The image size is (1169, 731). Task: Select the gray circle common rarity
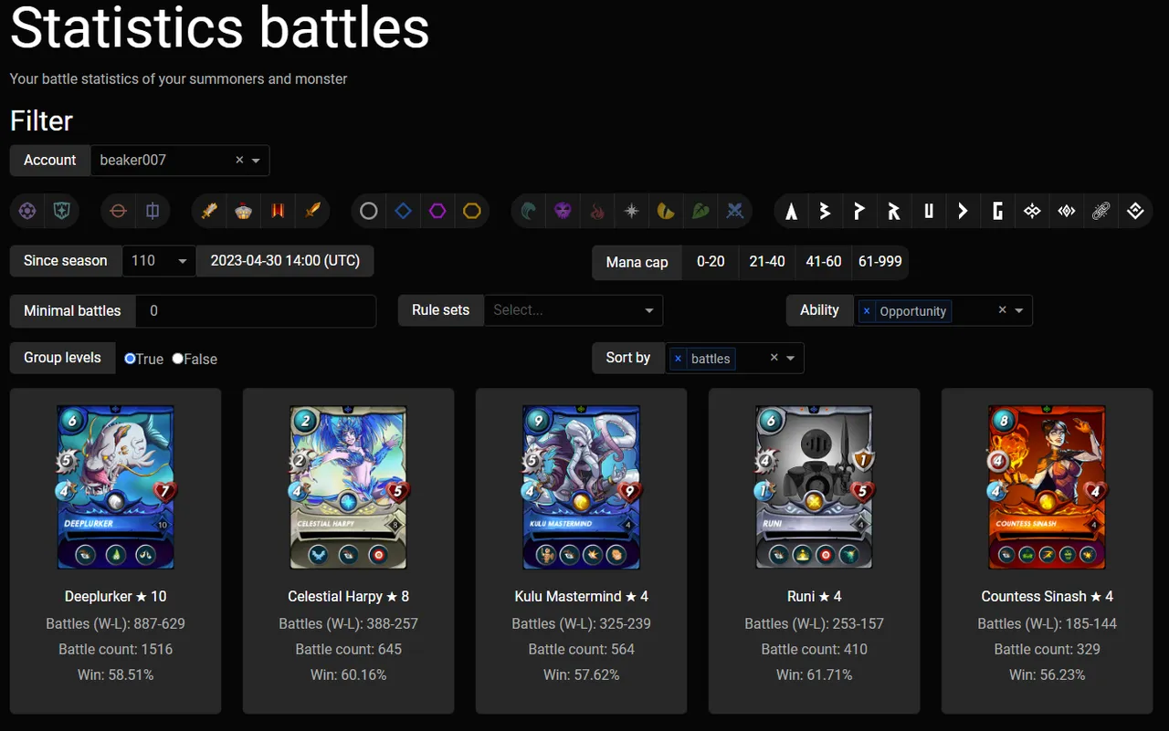tap(369, 212)
